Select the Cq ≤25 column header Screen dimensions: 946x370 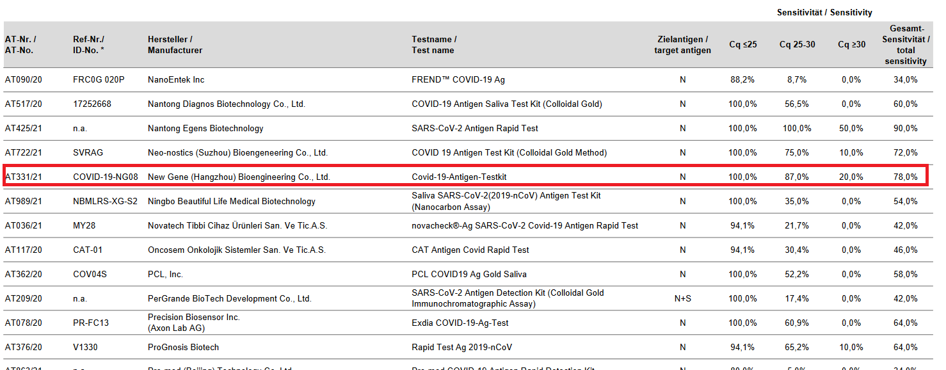tap(743, 45)
